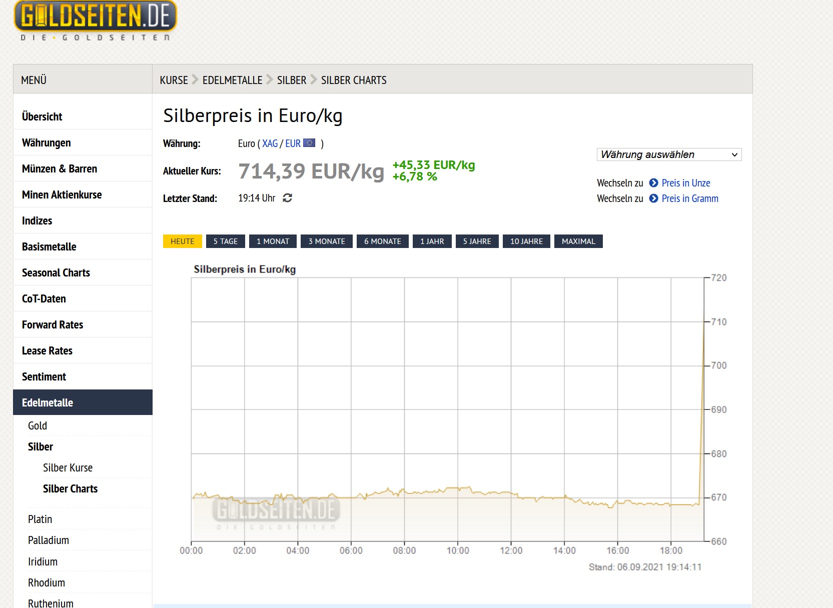Switch chart to 3 MONATE
This screenshot has height=608, width=833.
tap(327, 241)
